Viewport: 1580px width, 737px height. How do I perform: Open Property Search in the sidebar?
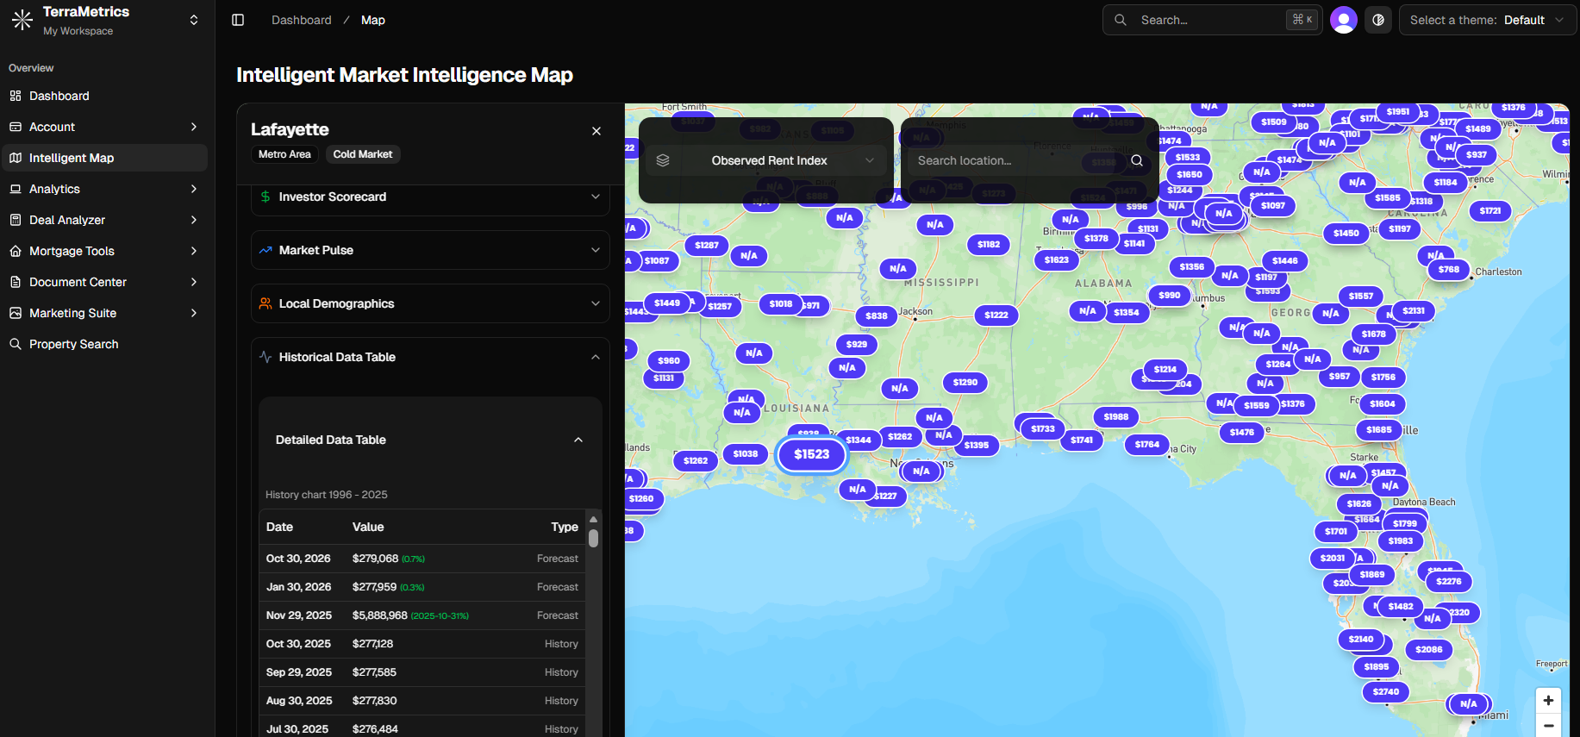click(74, 344)
